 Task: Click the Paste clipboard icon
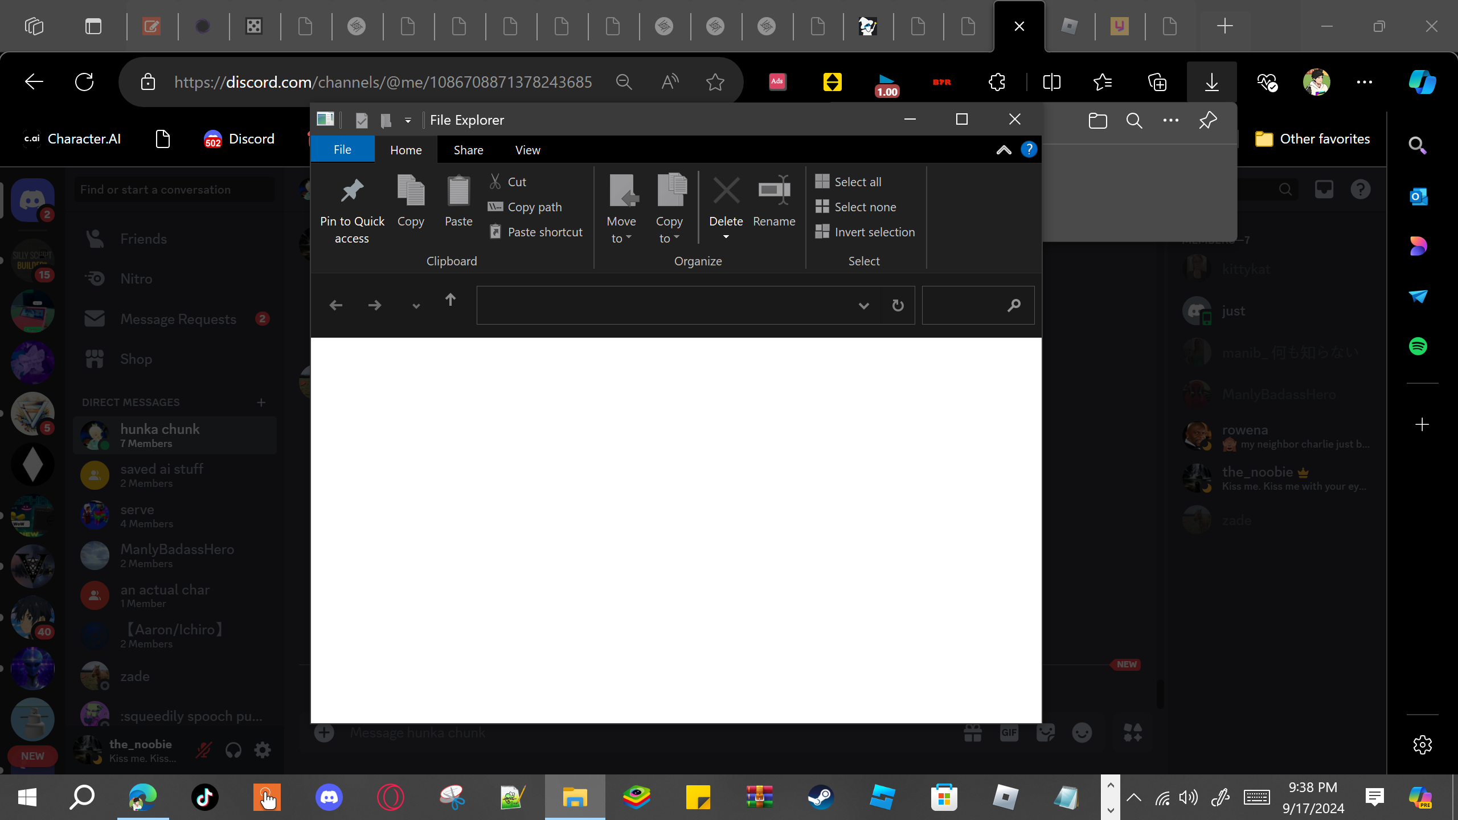[458, 191]
